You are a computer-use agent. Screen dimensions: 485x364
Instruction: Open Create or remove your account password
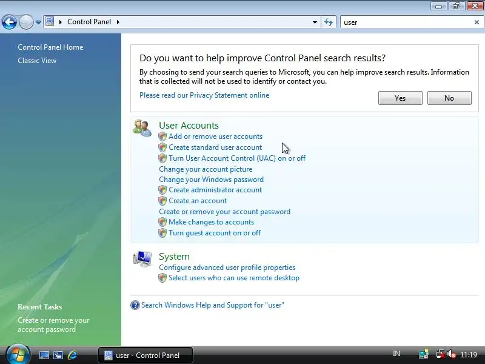(224, 212)
